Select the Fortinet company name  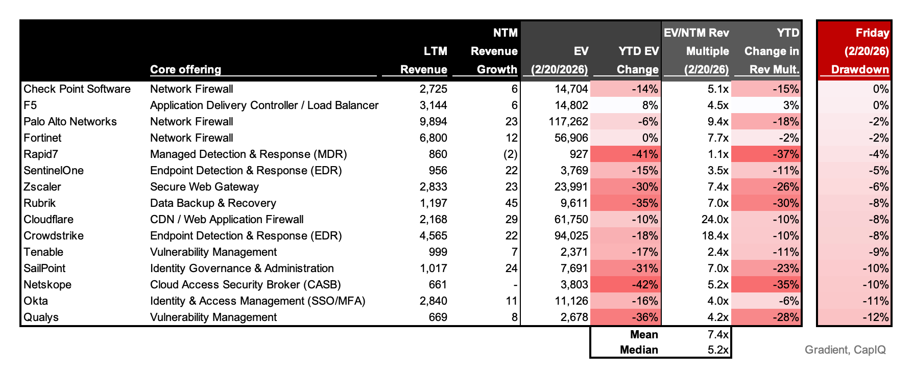[x=42, y=138]
